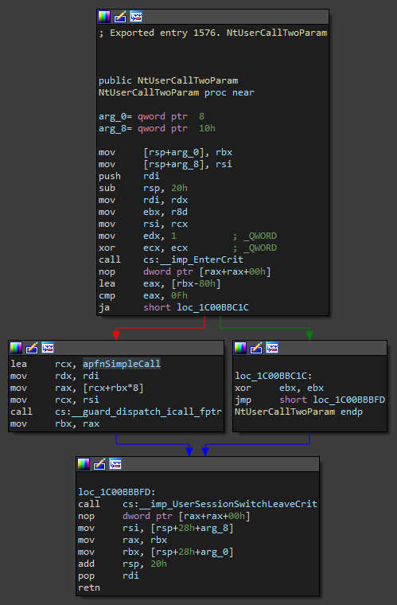The image size is (397, 605).
Task: Click group nodes icon on loc_1C00BBBFD block
Action: tap(115, 464)
